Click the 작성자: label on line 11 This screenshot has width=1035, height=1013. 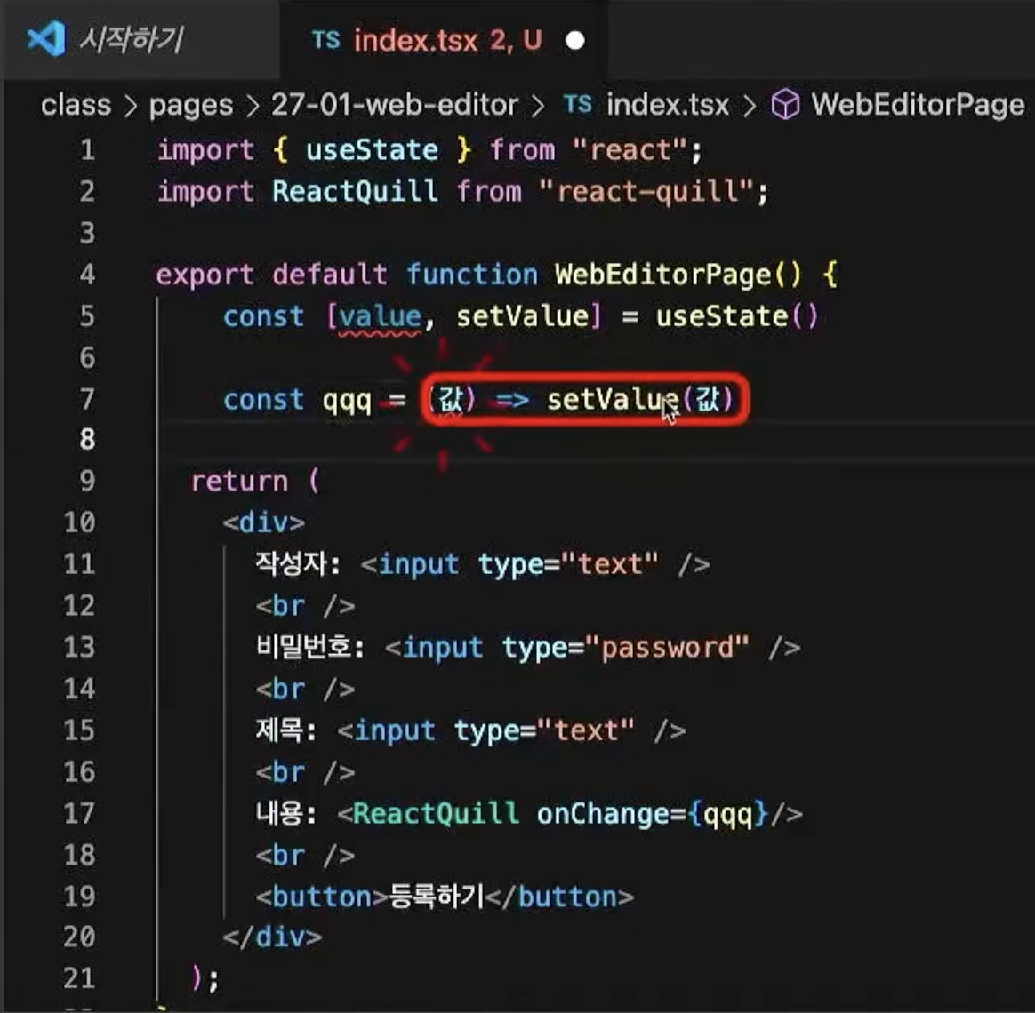(x=298, y=564)
